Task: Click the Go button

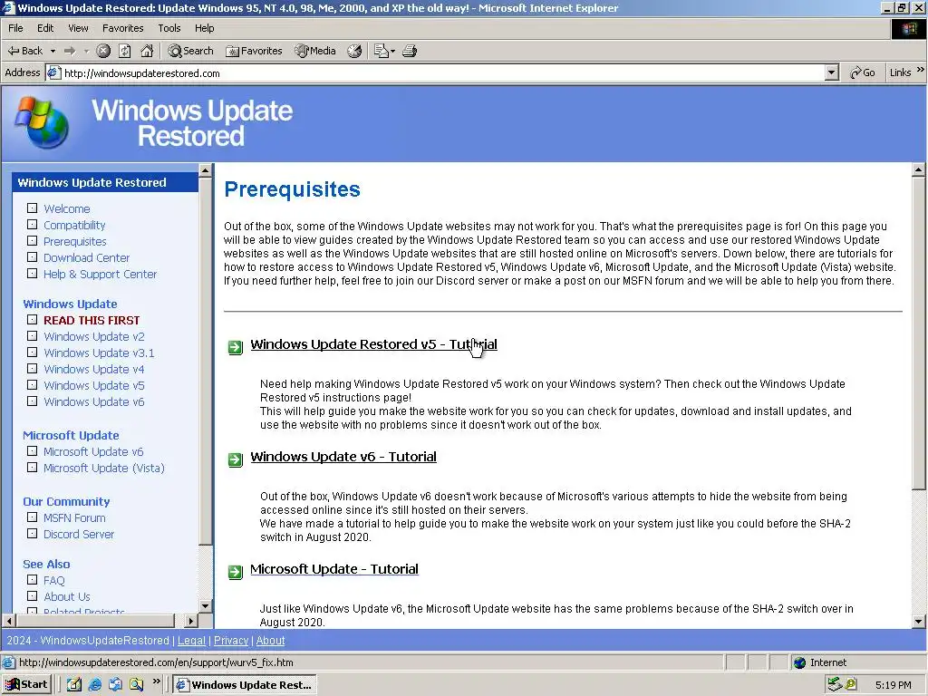Action: (x=863, y=72)
